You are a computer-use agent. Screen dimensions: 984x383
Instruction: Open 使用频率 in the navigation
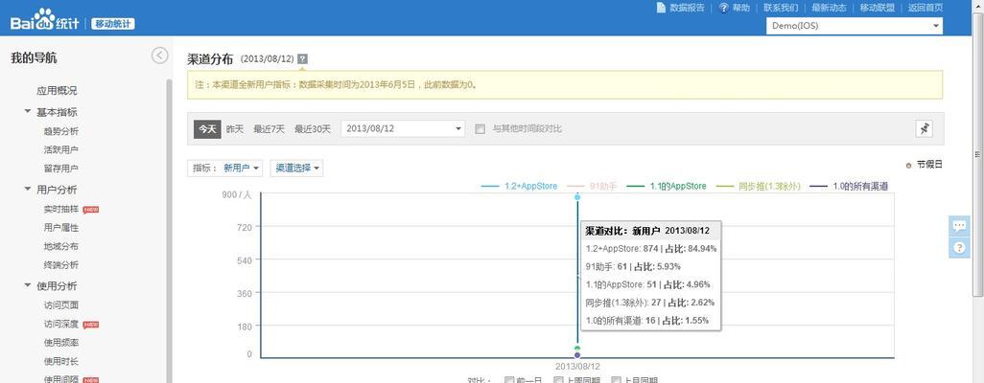(x=60, y=343)
